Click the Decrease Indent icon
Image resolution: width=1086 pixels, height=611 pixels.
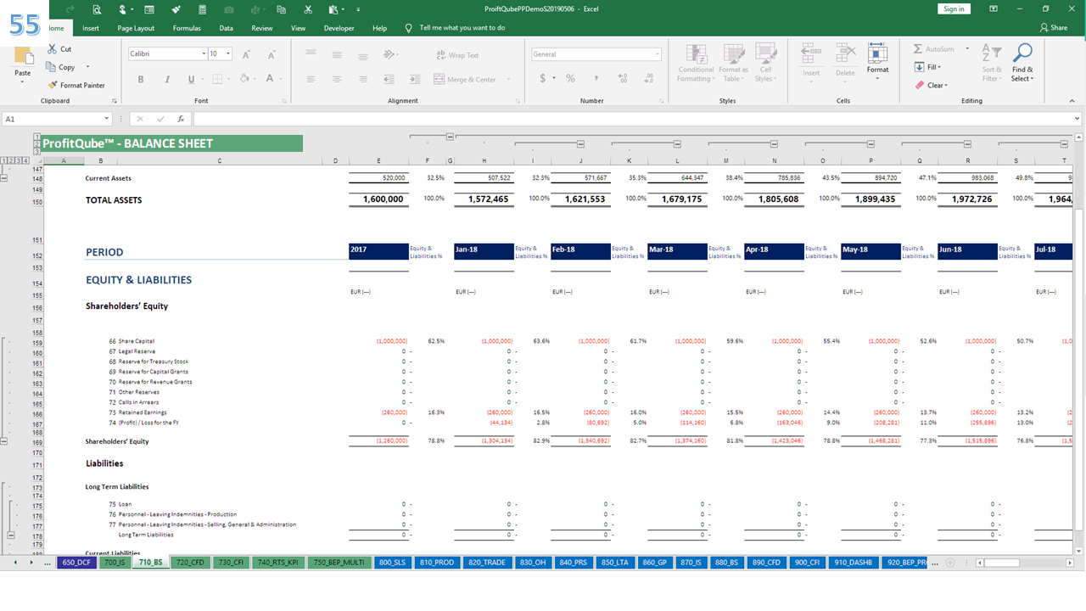(x=389, y=79)
